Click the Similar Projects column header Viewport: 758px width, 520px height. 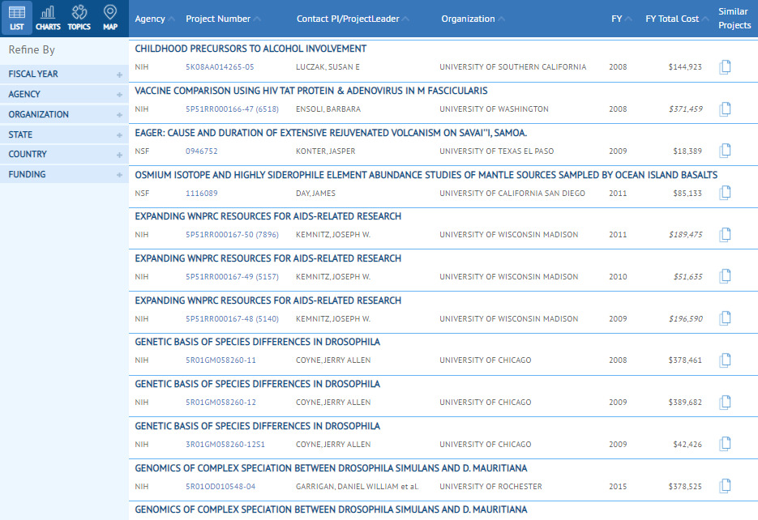coord(734,19)
